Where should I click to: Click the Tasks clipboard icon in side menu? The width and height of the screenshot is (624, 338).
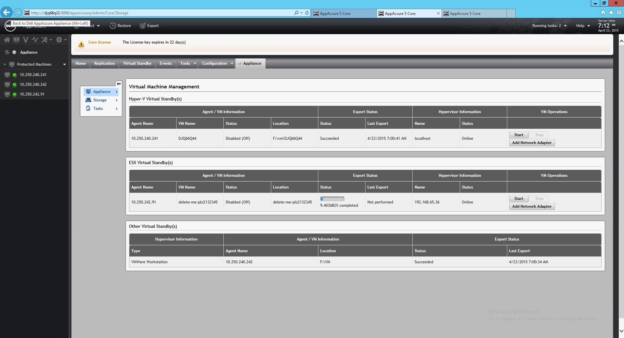pyautogui.click(x=88, y=109)
